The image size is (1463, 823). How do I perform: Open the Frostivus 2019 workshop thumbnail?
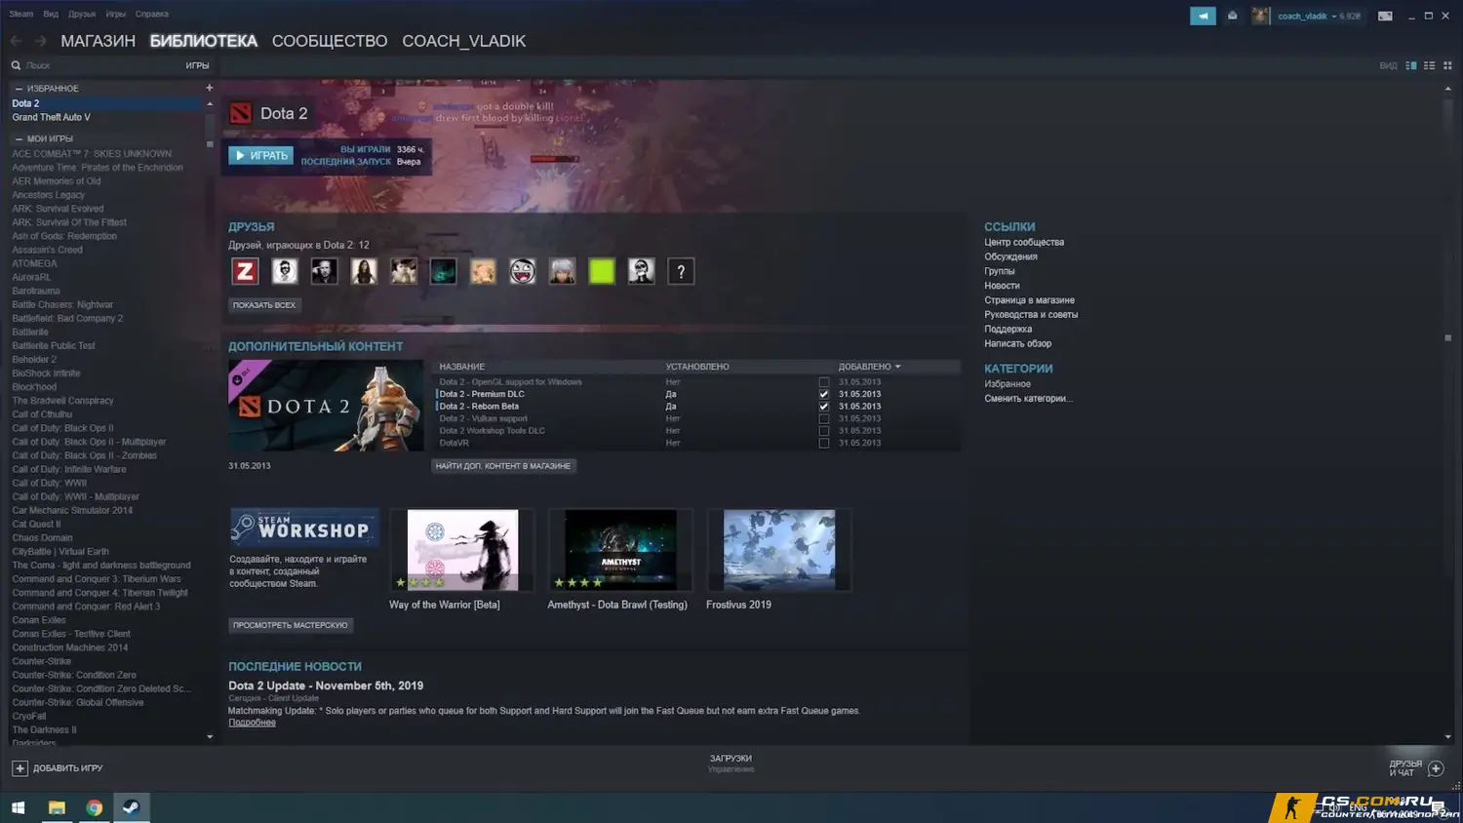(779, 550)
